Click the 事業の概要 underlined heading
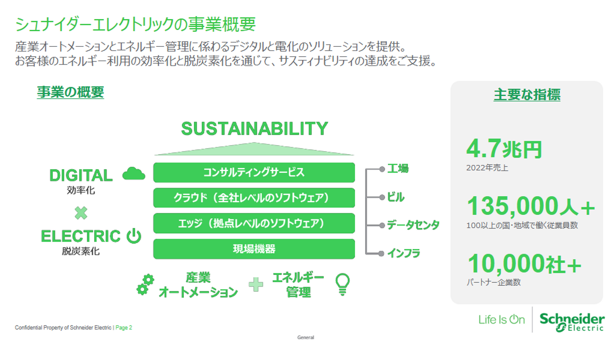 pyautogui.click(x=71, y=92)
